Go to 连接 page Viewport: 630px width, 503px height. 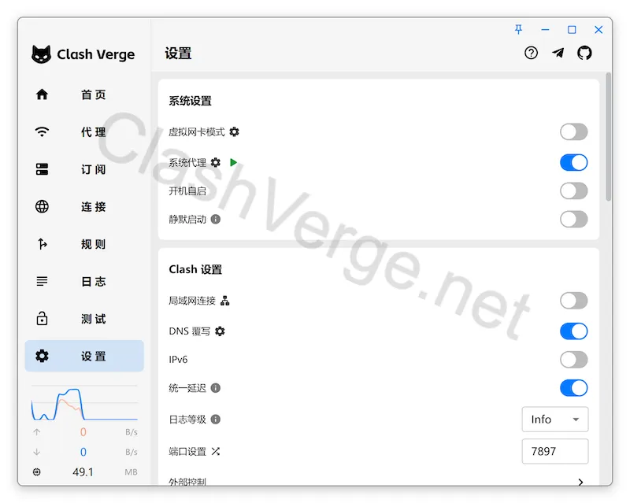[84, 206]
